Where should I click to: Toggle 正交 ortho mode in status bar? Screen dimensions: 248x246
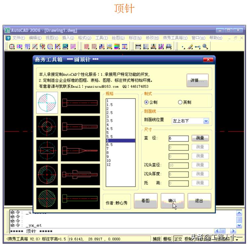pos(178,239)
